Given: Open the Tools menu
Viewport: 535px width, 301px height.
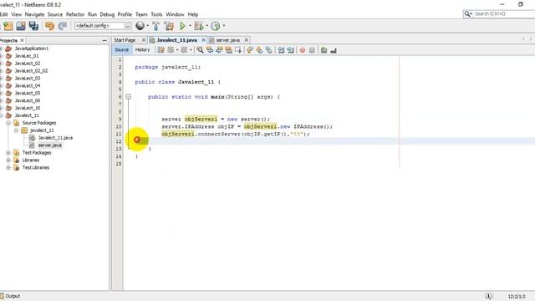Looking at the screenshot, I should click(x=156, y=14).
